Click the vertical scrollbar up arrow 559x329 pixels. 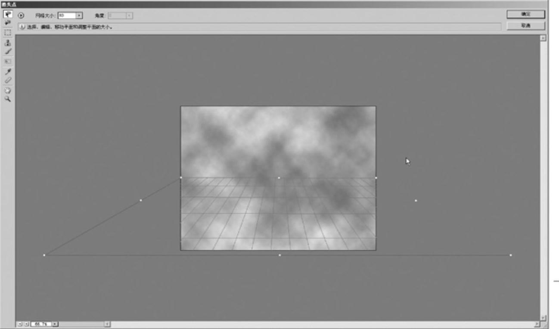coord(543,38)
